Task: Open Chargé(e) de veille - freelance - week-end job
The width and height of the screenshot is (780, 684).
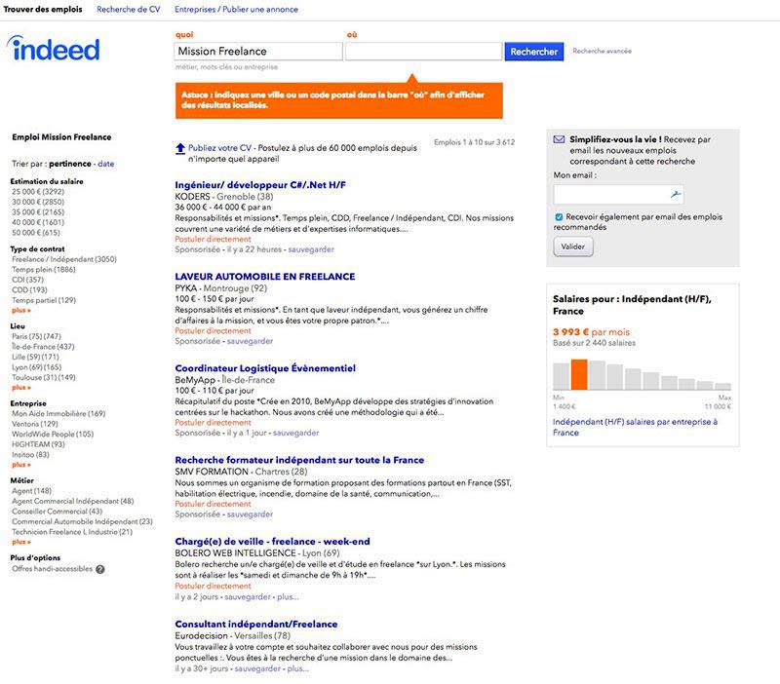Action: [x=272, y=542]
